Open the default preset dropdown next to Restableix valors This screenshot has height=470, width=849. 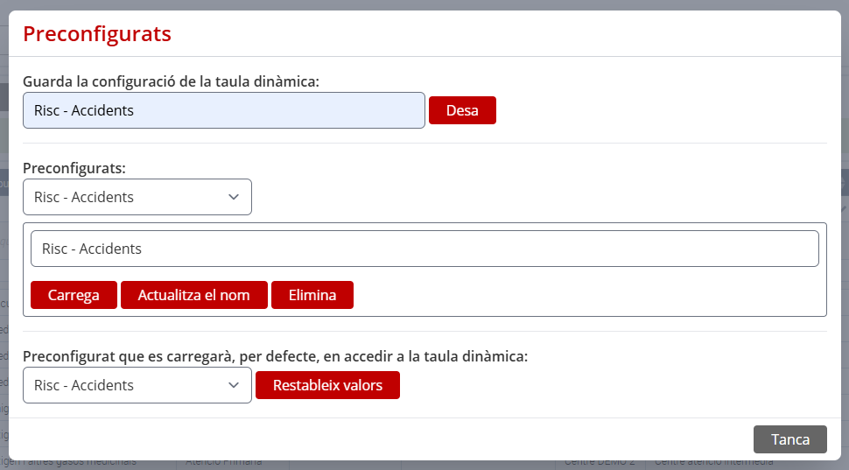point(137,385)
